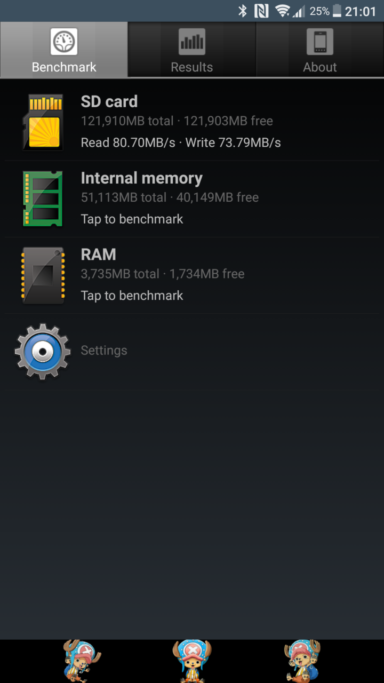The width and height of the screenshot is (384, 683).
Task: Tap the NFC status bar icon
Action: [x=261, y=11]
